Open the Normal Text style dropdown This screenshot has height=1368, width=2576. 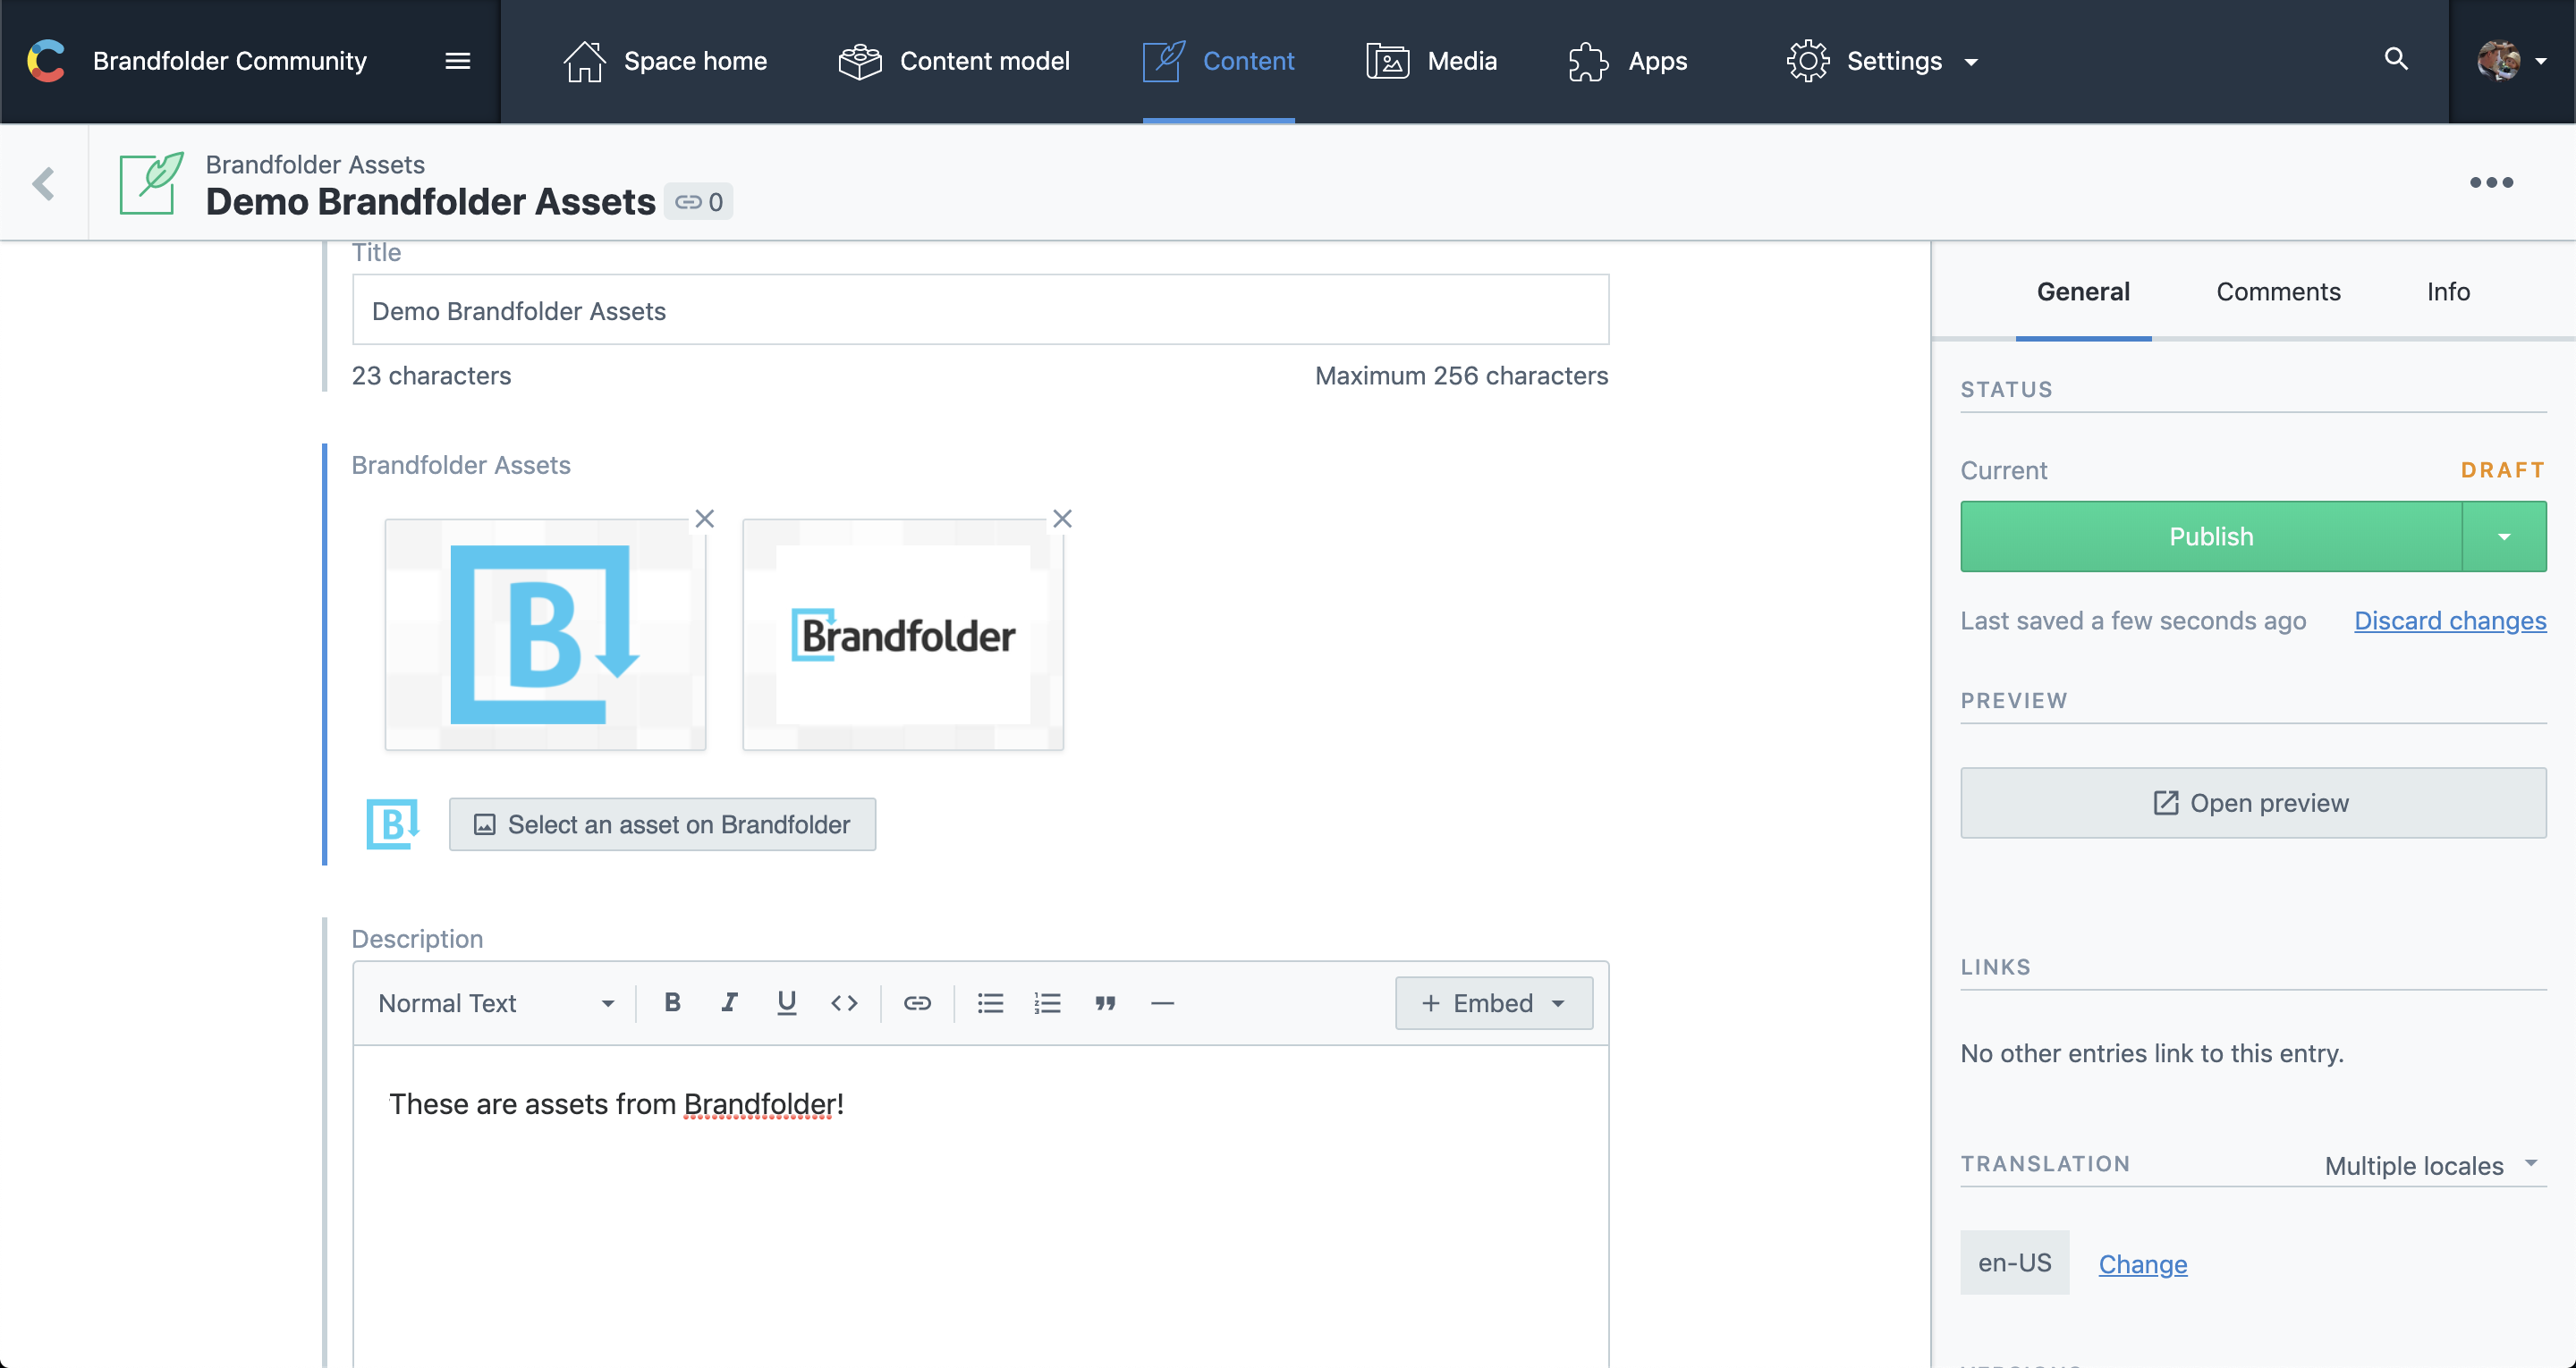(x=496, y=1003)
